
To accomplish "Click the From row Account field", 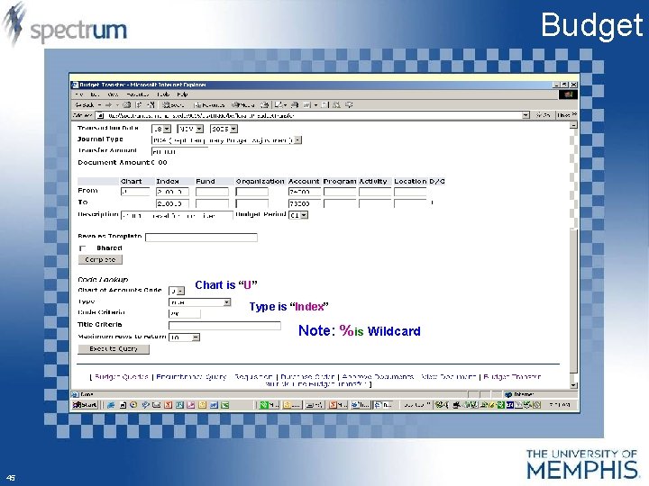I will [305, 192].
